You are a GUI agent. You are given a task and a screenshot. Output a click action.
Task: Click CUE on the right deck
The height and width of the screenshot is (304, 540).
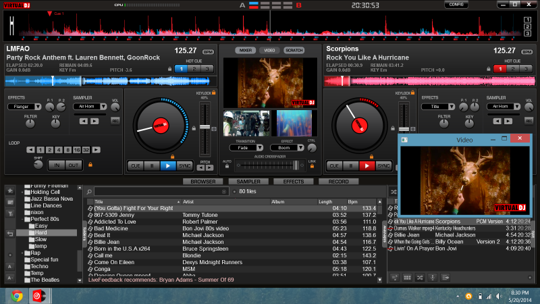(334, 166)
